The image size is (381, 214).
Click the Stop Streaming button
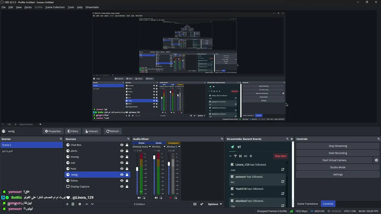click(x=338, y=146)
